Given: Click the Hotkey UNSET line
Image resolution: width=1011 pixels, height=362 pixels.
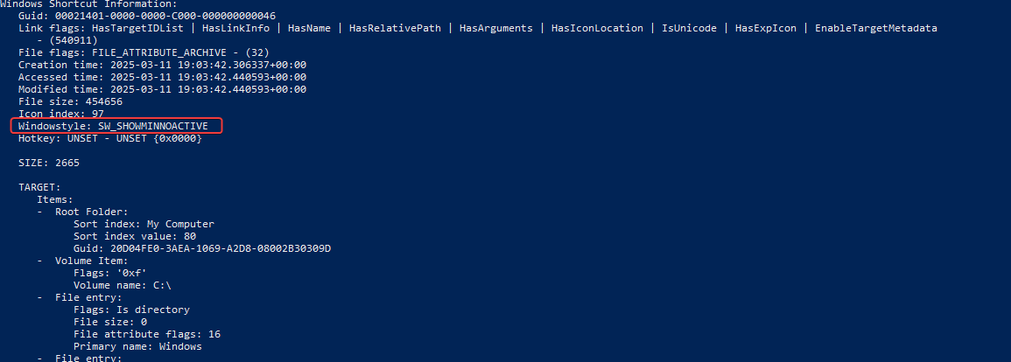Looking at the screenshot, I should (x=110, y=138).
